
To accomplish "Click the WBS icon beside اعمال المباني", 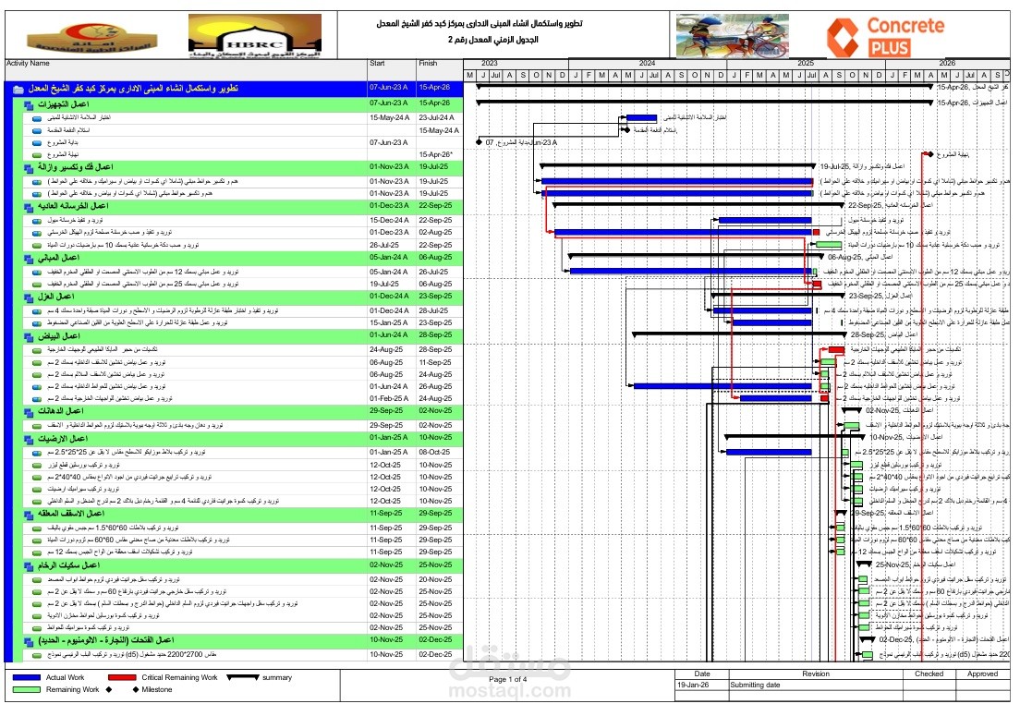I will click(x=29, y=259).
